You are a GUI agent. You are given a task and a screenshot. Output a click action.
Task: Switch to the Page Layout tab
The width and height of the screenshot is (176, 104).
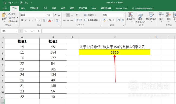click(34, 8)
